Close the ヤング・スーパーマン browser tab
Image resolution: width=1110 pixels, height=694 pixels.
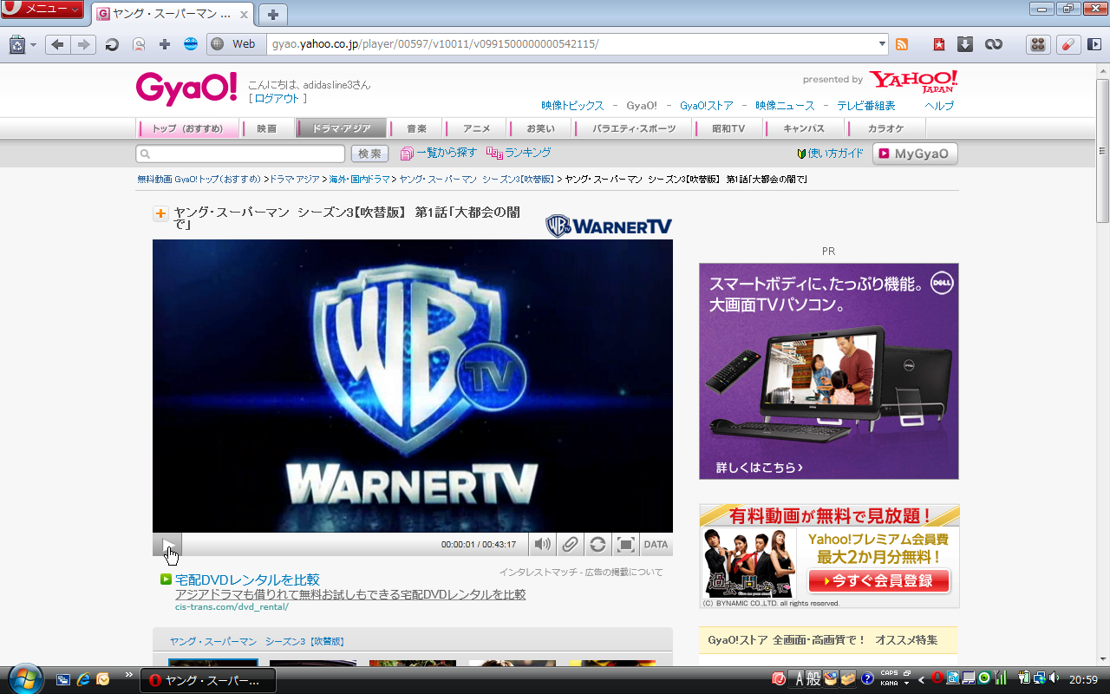click(244, 14)
